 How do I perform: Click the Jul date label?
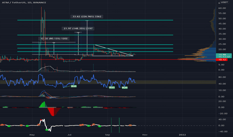point(69,135)
